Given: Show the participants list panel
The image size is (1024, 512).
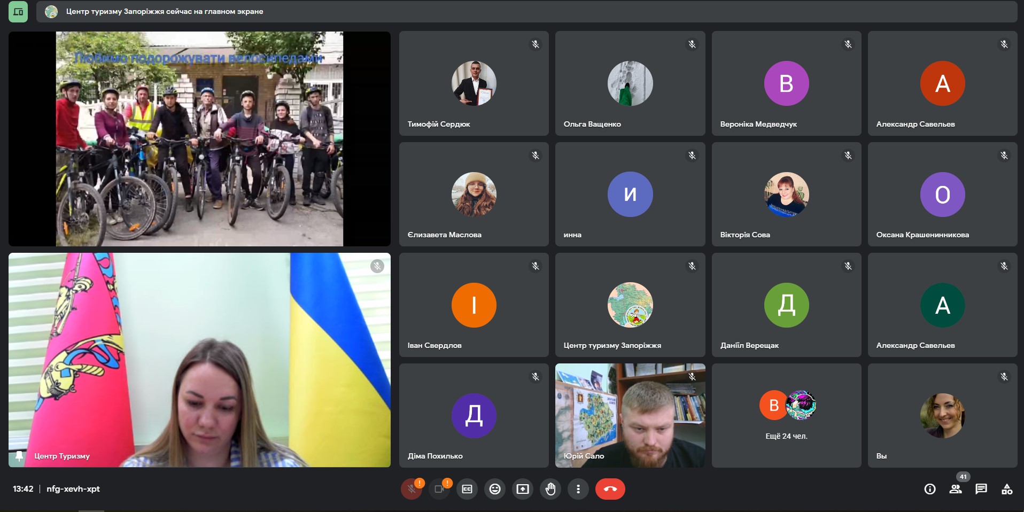Looking at the screenshot, I should 956,489.
